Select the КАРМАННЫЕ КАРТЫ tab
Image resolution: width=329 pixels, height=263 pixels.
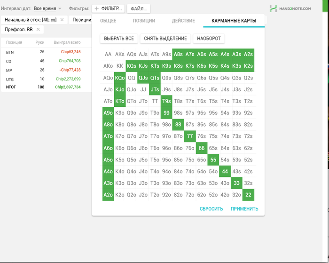click(x=234, y=21)
